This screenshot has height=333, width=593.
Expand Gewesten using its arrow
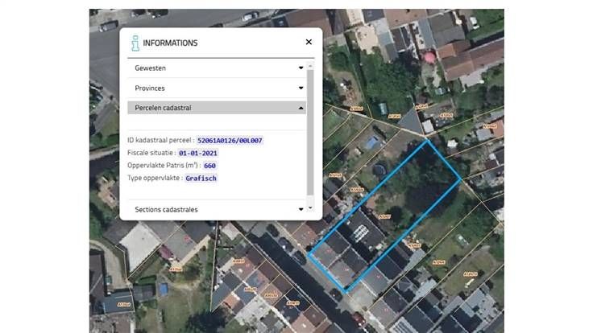[301, 68]
